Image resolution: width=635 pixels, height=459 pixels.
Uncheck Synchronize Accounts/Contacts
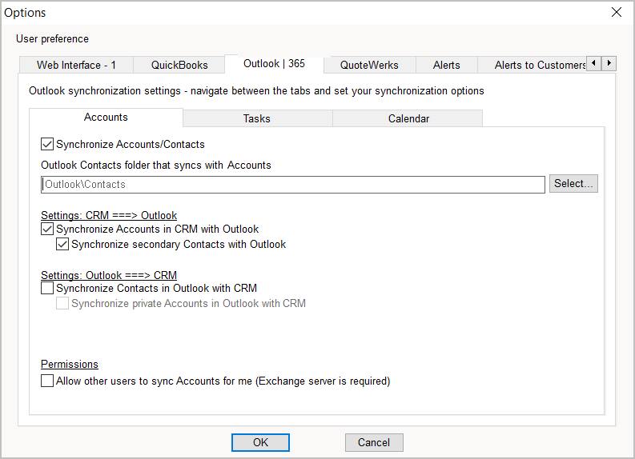coord(47,145)
